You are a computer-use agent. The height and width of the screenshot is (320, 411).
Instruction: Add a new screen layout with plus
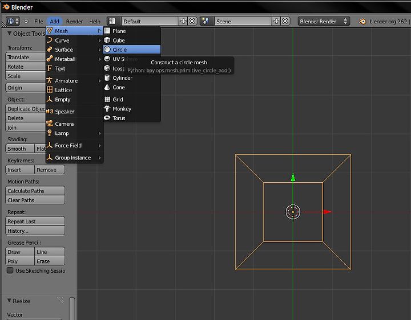(x=183, y=21)
